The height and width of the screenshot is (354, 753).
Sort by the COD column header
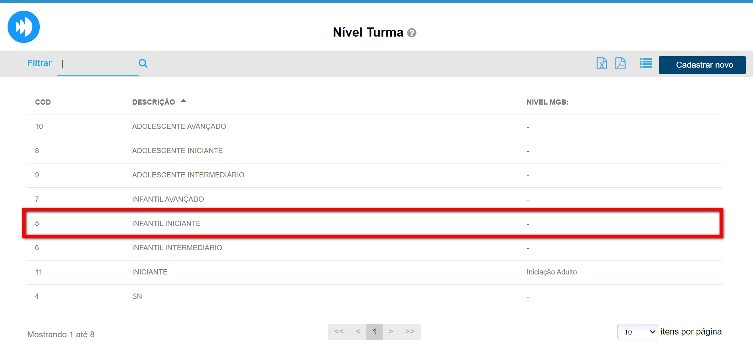43,102
